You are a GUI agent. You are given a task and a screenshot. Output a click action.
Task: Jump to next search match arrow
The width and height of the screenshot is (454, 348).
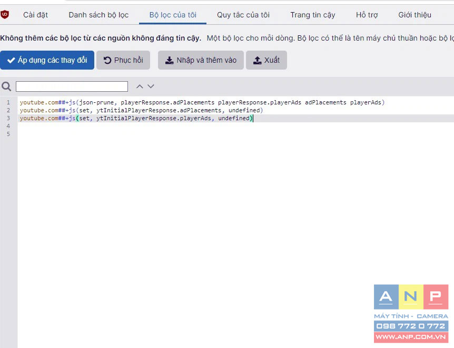[151, 86]
